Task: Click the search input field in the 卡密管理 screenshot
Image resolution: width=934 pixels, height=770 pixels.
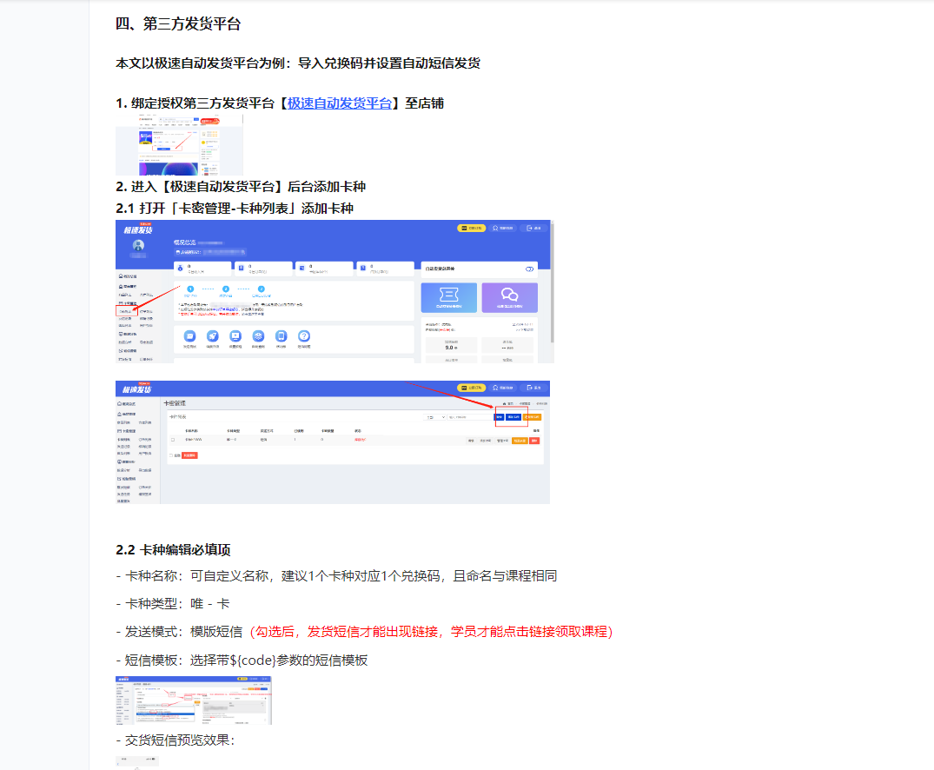Action: 470,417
